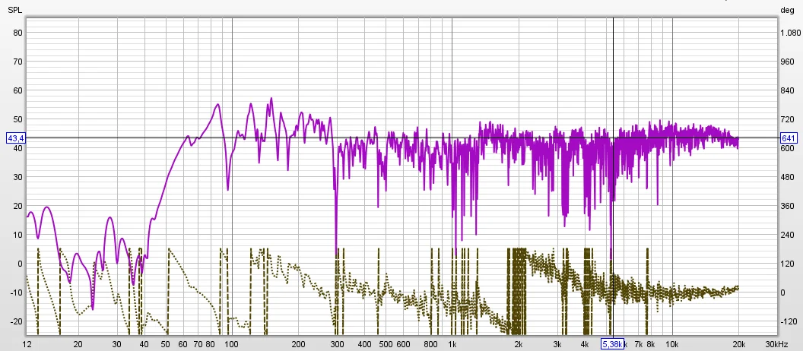Click the 720 degree axis label

click(x=786, y=119)
